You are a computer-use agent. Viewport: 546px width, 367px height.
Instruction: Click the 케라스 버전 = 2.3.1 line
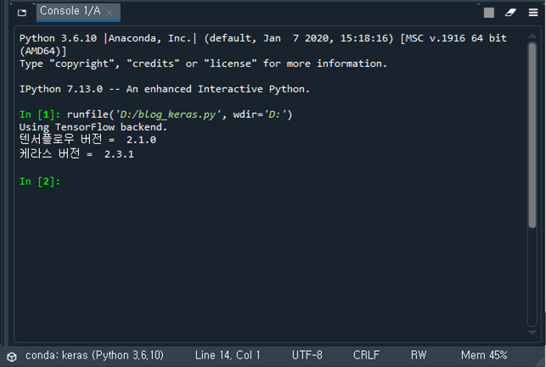click(x=76, y=153)
